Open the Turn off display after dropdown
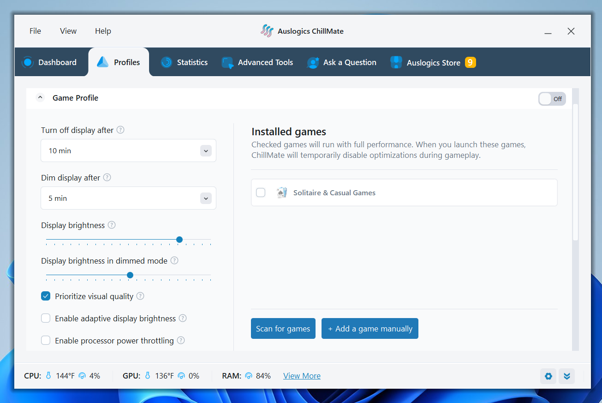 206,151
